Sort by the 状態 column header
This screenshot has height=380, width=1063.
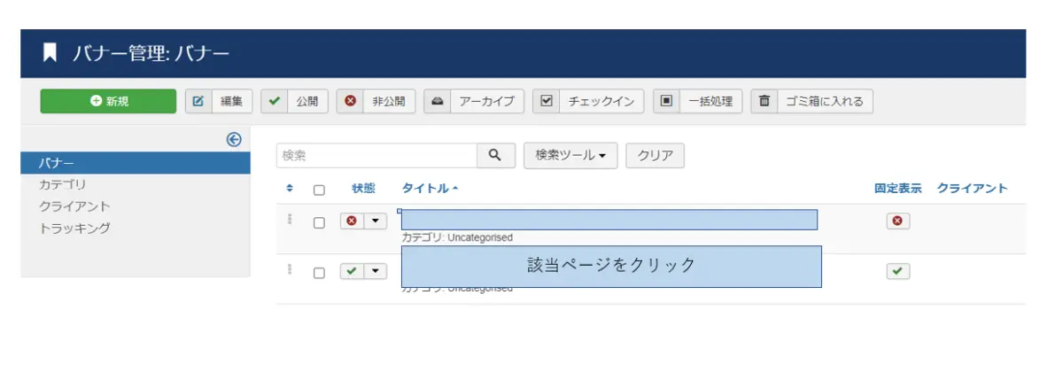click(x=363, y=189)
